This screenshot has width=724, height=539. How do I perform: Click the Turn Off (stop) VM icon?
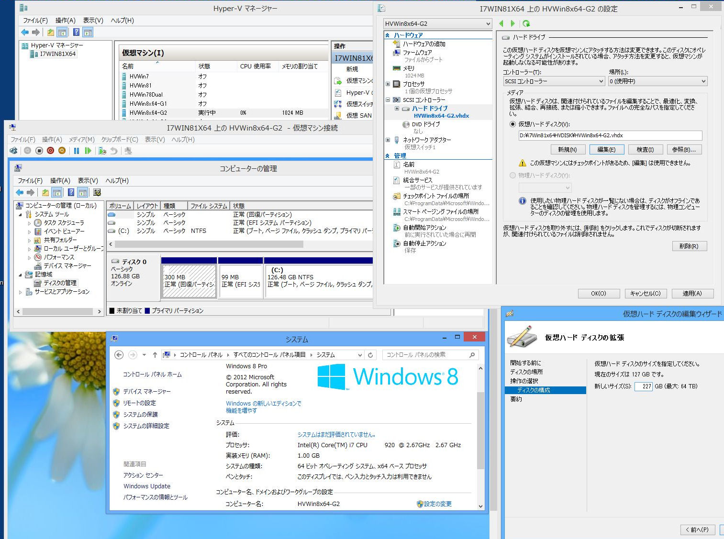pos(39,151)
